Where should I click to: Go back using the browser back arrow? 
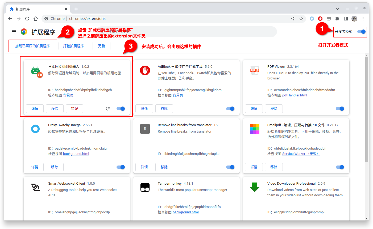tap(10, 19)
